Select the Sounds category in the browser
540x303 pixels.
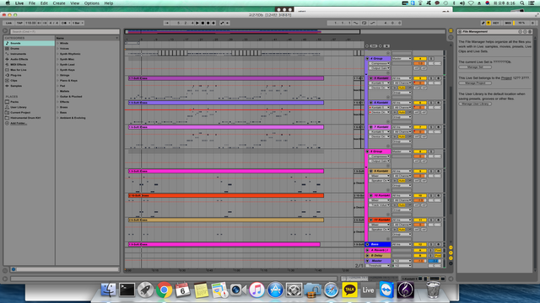tap(30, 43)
